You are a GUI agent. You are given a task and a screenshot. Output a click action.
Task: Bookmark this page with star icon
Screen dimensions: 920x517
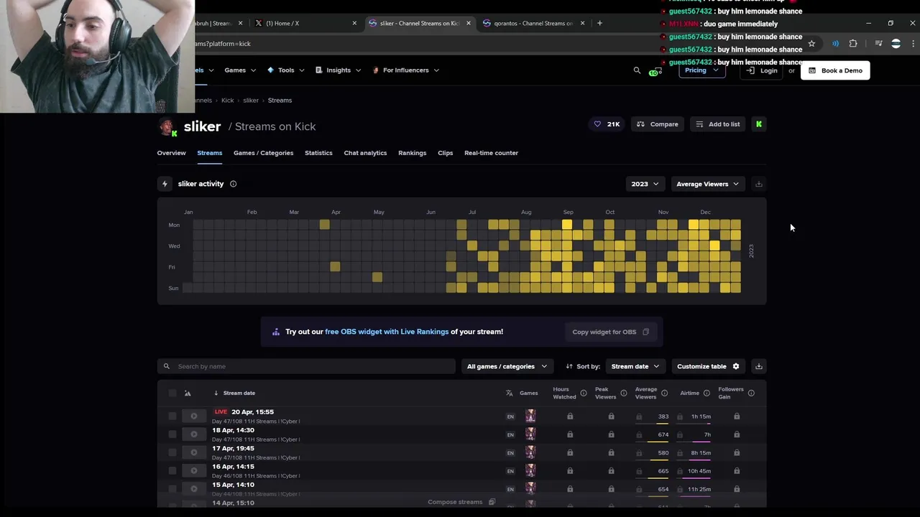pyautogui.click(x=811, y=44)
